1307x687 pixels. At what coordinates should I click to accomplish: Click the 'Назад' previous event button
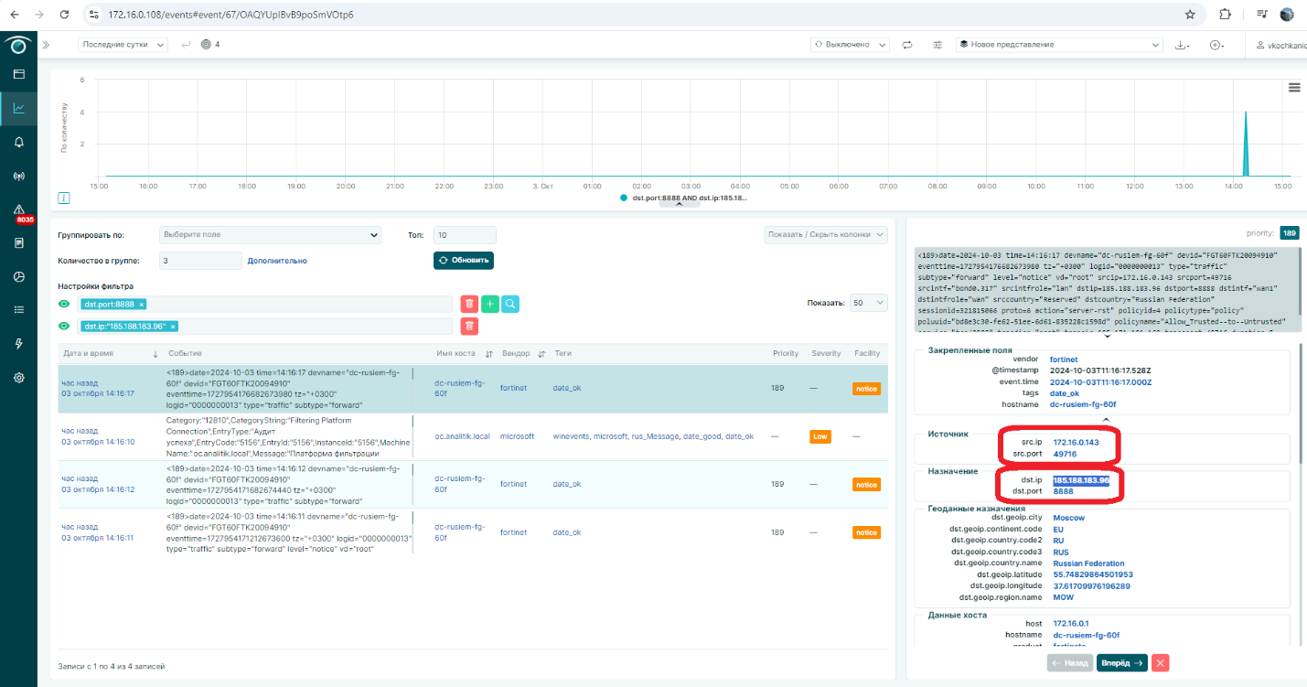click(1070, 663)
